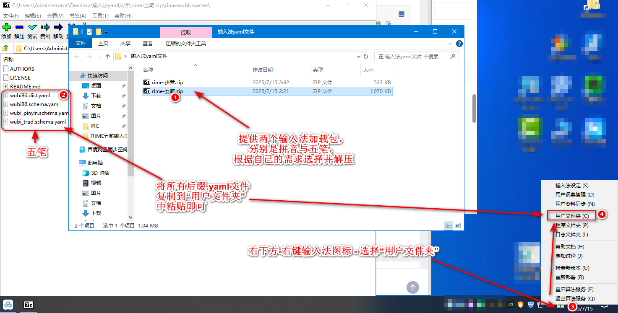Go back using Explorer's back arrow
618x313 pixels.
77,56
